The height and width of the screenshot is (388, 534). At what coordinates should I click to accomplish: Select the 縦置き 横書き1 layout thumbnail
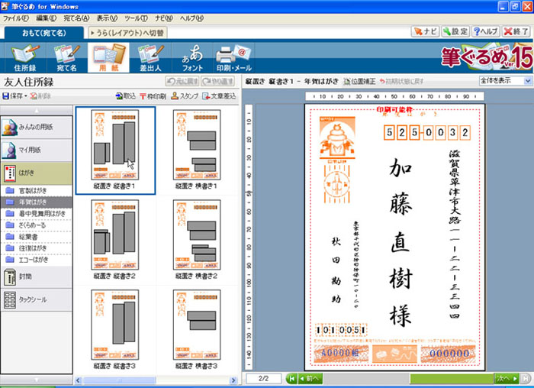pyautogui.click(x=197, y=145)
